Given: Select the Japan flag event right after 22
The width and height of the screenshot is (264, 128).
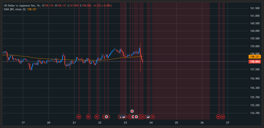Looking at the screenshot, I should 106,117.
